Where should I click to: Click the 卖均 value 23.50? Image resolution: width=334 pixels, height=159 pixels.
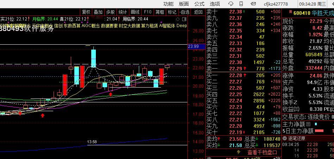(x=236, y=139)
